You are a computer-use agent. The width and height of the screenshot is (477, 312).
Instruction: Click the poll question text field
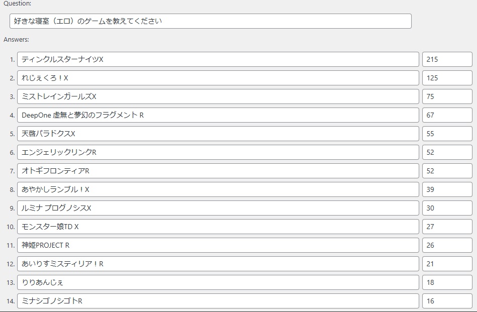point(210,21)
